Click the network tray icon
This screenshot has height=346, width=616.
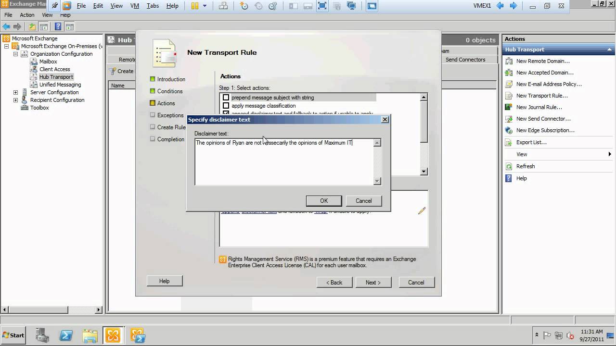(558, 335)
